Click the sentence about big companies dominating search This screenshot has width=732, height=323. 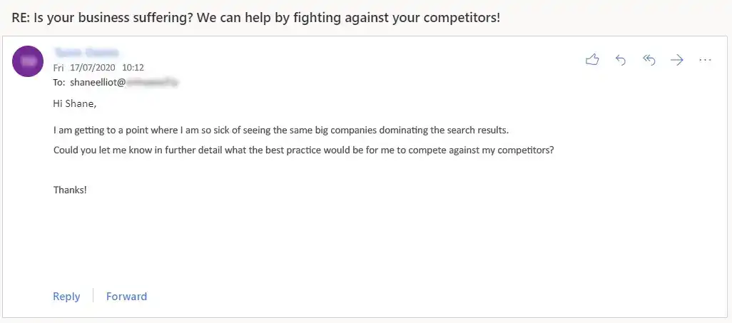pos(281,130)
